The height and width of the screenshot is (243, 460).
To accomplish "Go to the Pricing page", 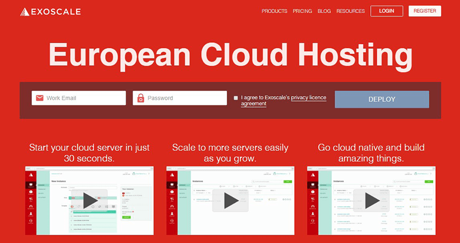I will pos(302,11).
